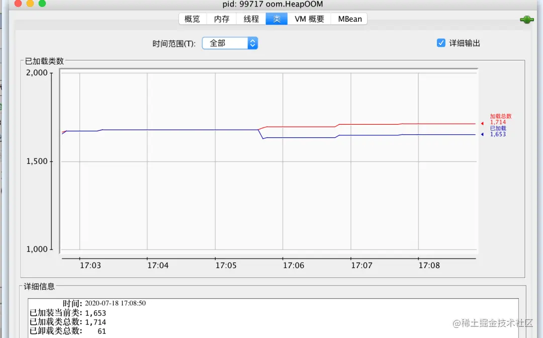Uncheck the 详细输出 checkbox
Viewport: 543px width, 338px height.
tap(441, 43)
